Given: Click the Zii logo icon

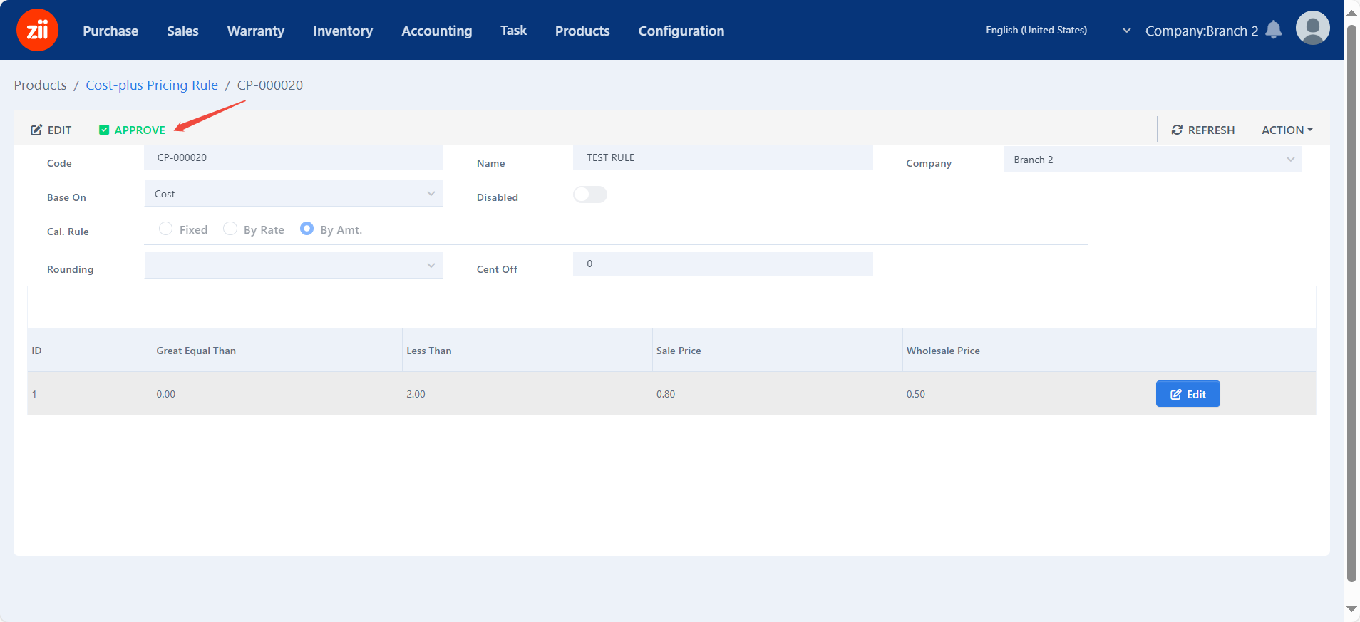Looking at the screenshot, I should tap(37, 30).
